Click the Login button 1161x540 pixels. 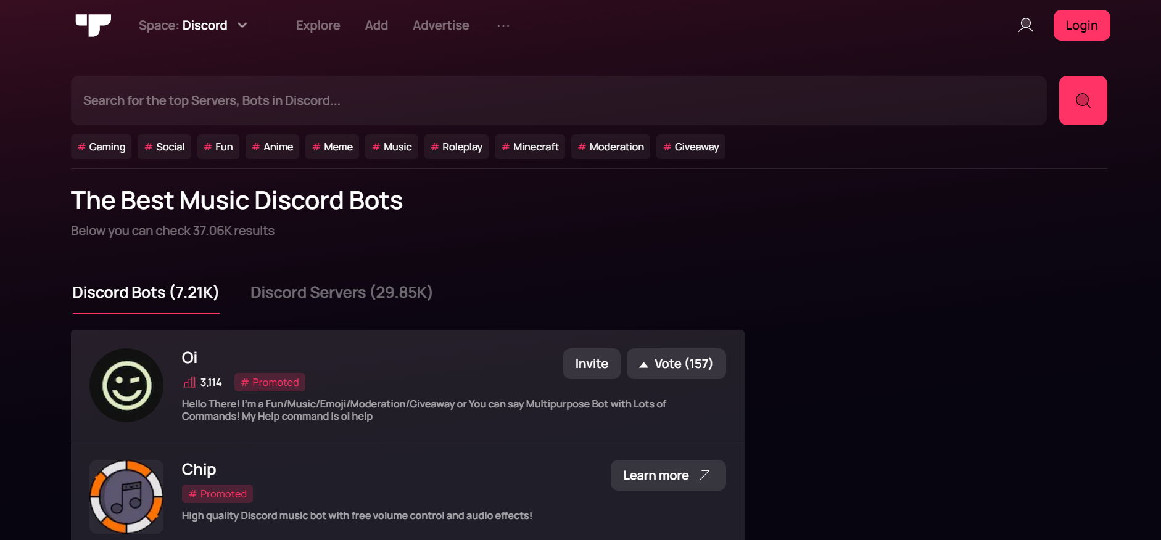1082,25
